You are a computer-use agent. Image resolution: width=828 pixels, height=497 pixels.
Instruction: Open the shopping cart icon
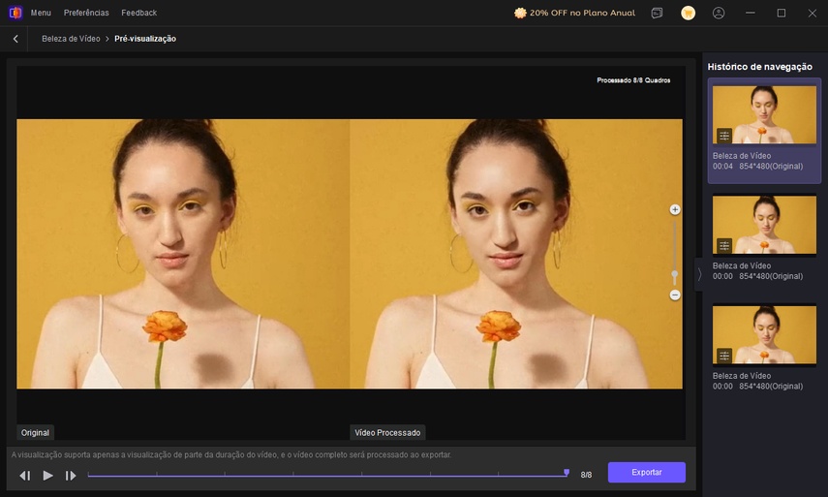point(688,14)
